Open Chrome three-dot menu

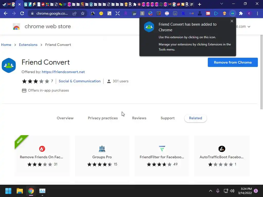pyautogui.click(x=257, y=13)
